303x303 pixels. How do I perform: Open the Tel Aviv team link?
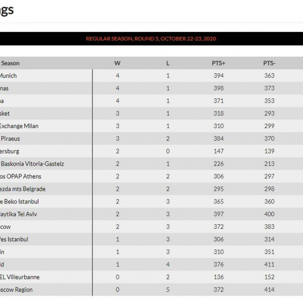click(18, 214)
